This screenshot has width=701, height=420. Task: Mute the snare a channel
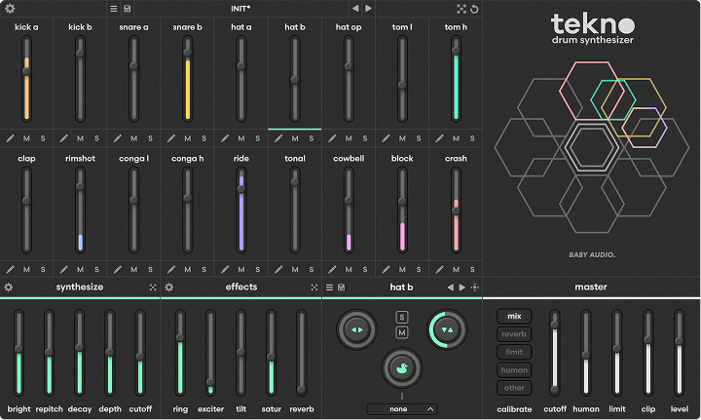(133, 138)
